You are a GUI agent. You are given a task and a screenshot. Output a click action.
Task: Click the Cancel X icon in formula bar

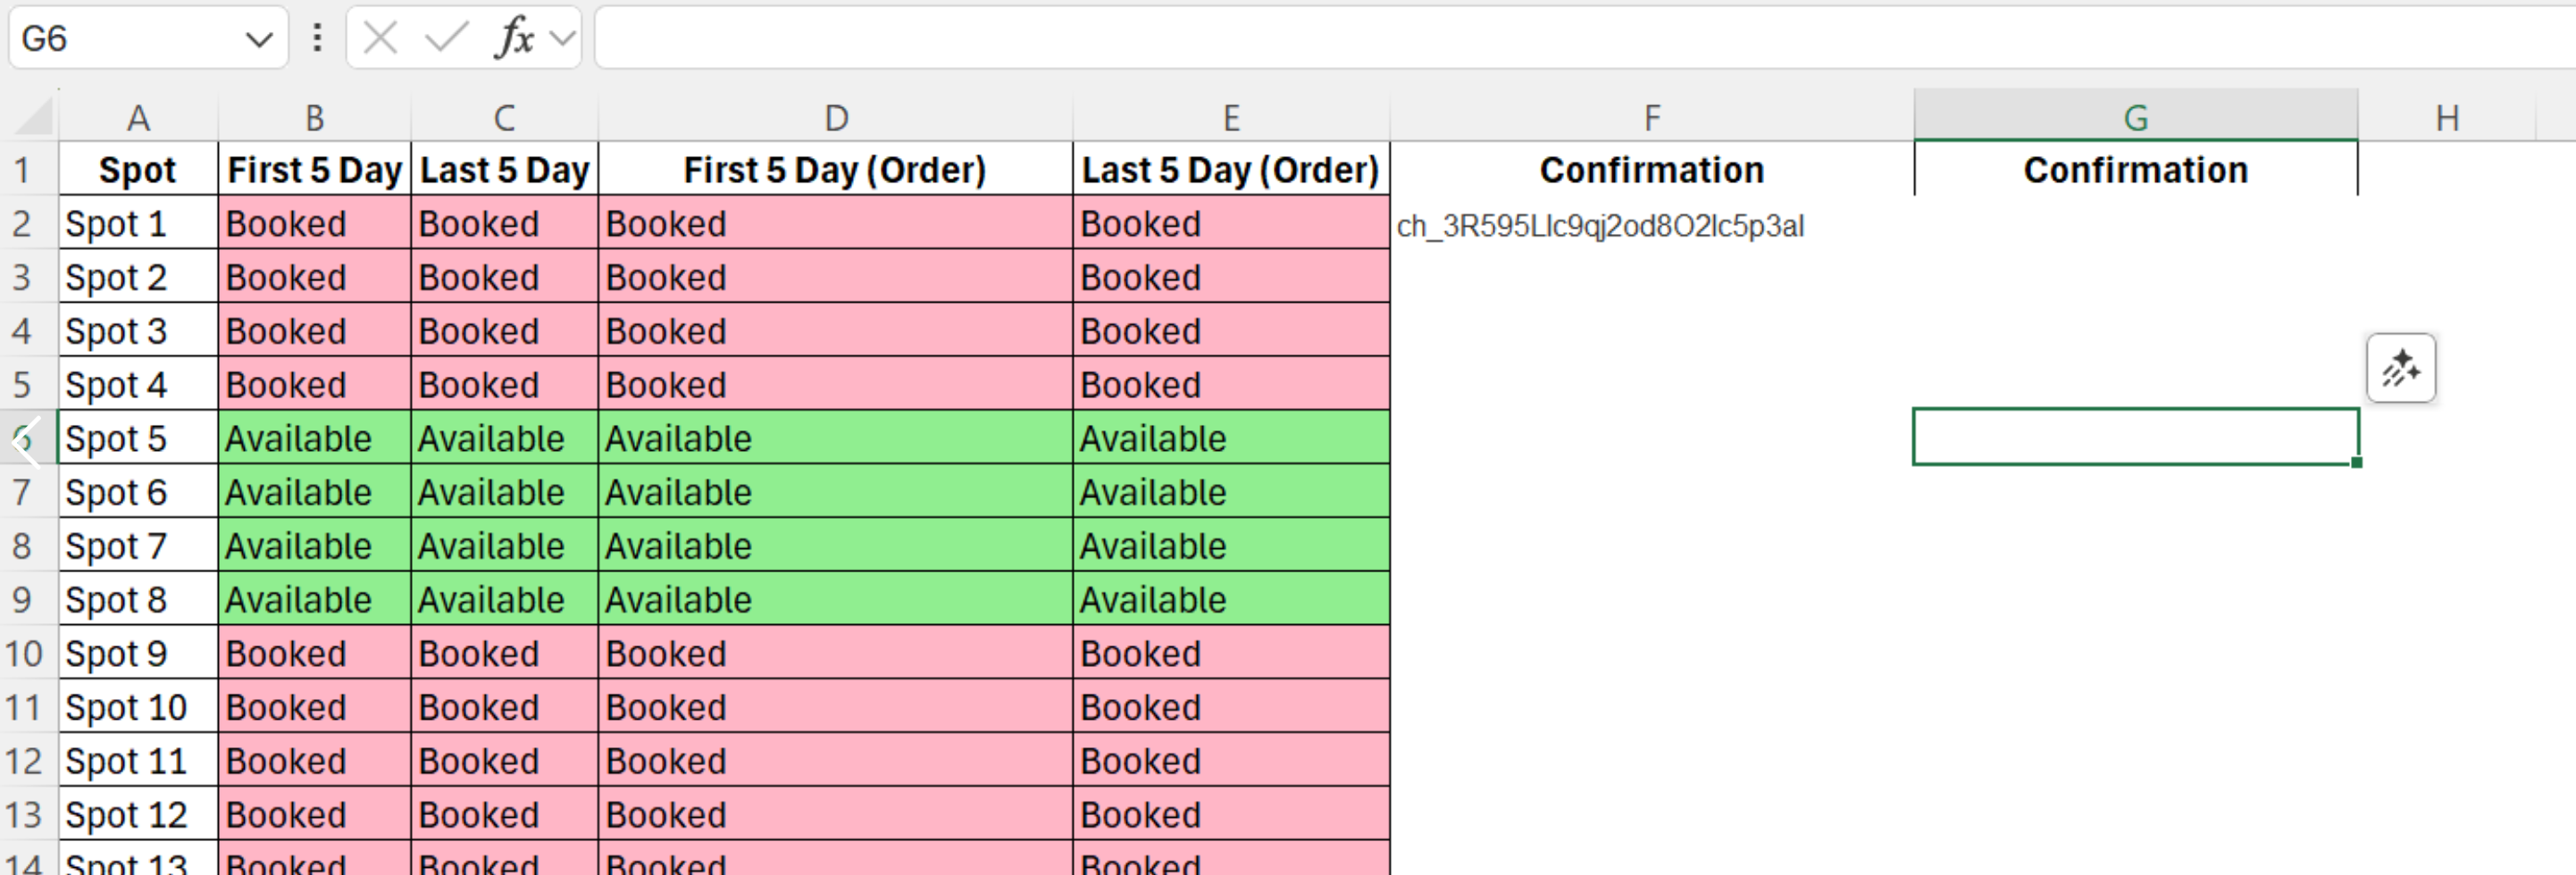click(x=380, y=38)
